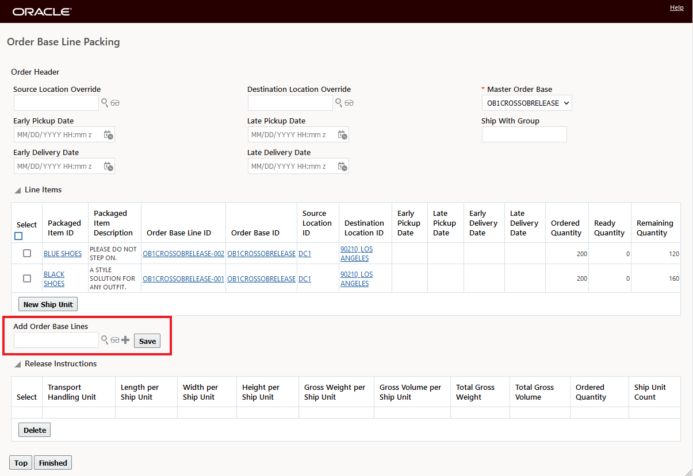This screenshot has height=476, width=693.
Task: Click the Delete button under Release Instructions
Action: (x=35, y=430)
